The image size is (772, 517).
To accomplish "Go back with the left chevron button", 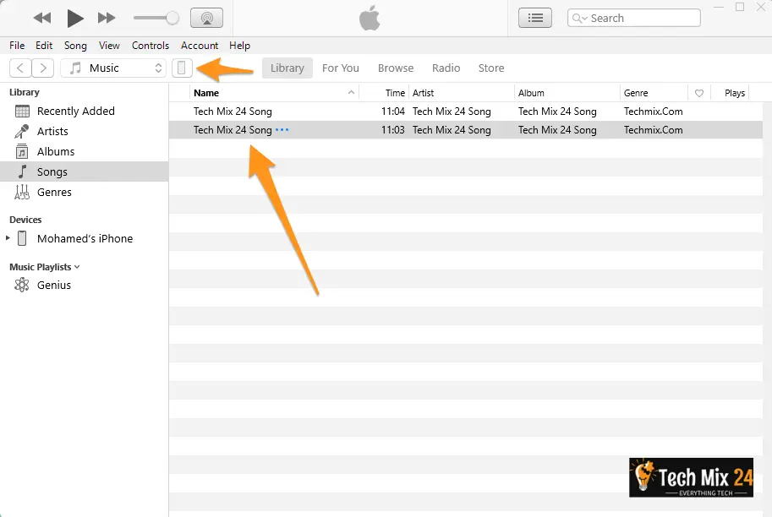I will tap(20, 68).
